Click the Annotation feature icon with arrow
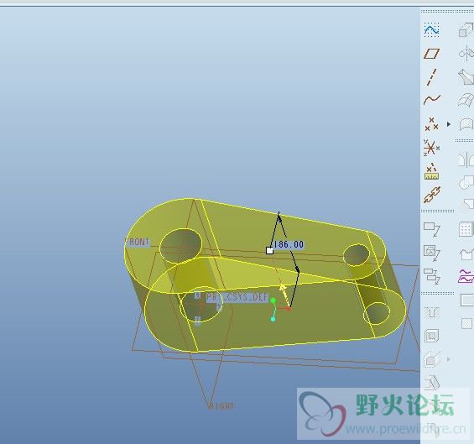 [432, 230]
